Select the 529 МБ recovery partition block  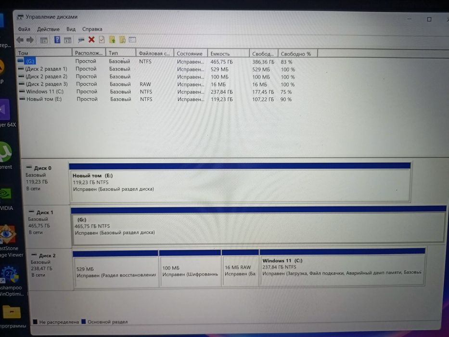(x=115, y=269)
